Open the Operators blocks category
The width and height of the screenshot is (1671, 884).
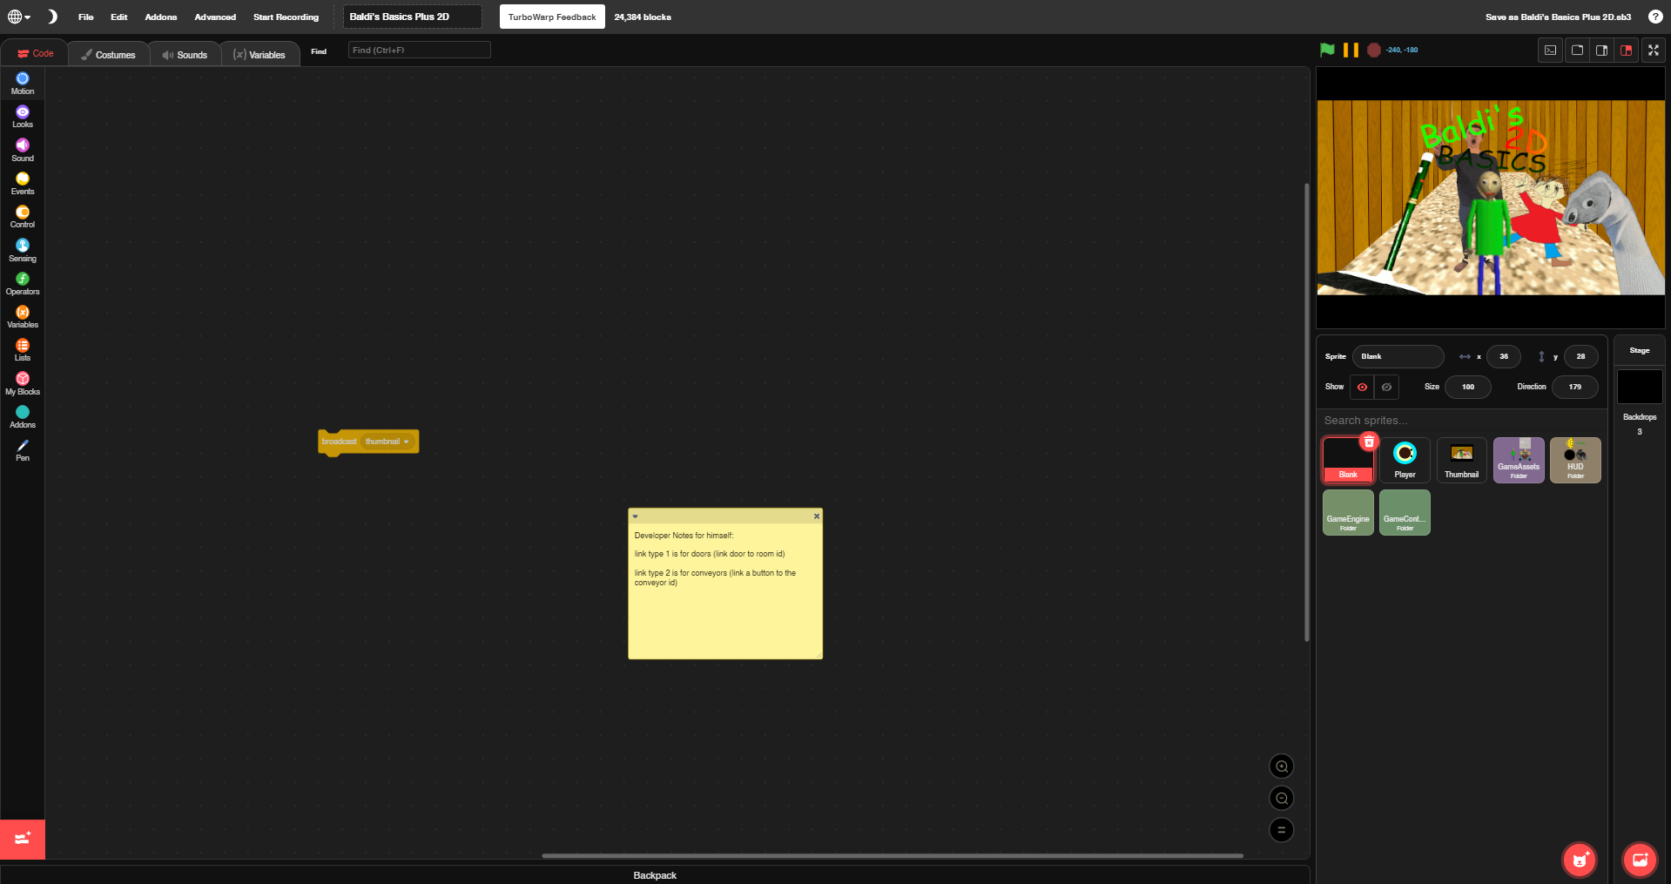click(x=22, y=283)
